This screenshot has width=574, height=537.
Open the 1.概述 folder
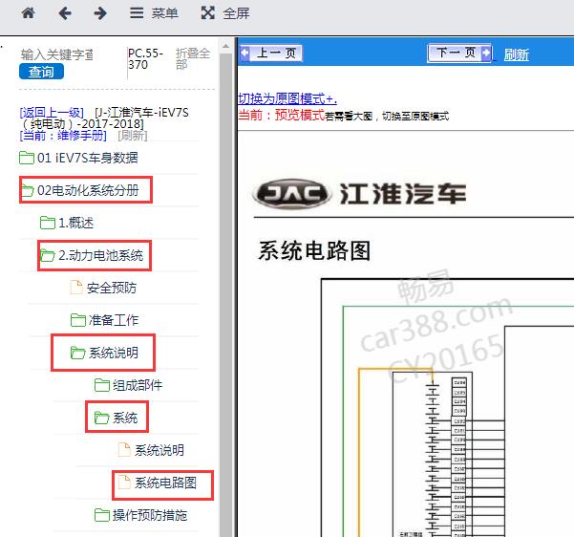click(76, 223)
